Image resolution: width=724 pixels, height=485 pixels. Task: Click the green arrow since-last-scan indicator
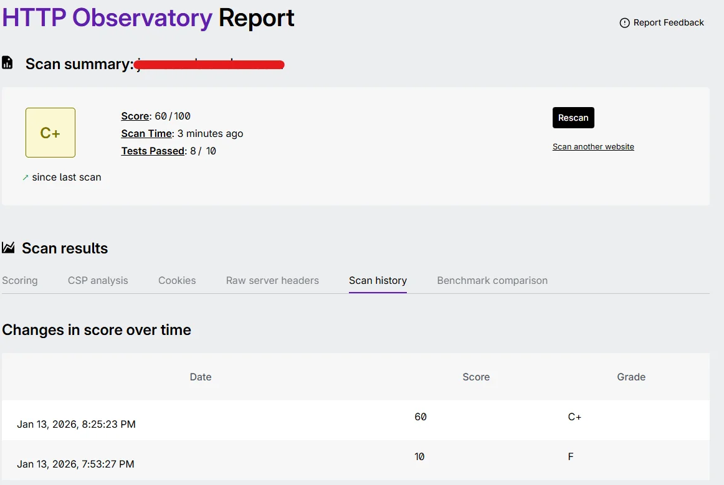tap(25, 177)
